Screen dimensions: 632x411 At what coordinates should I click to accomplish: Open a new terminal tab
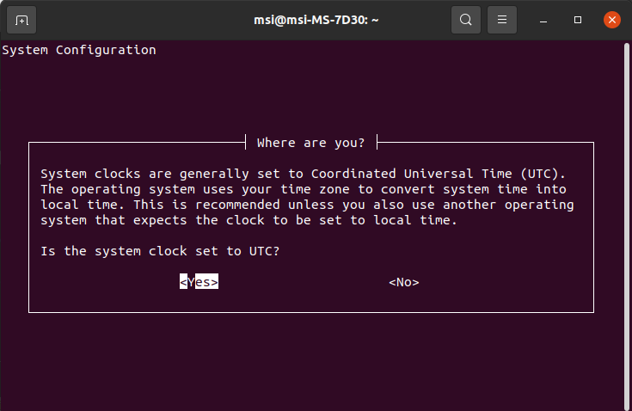coord(21,20)
